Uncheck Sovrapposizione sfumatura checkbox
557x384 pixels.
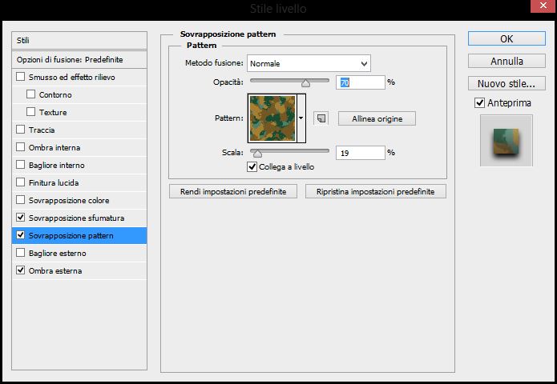click(21, 218)
